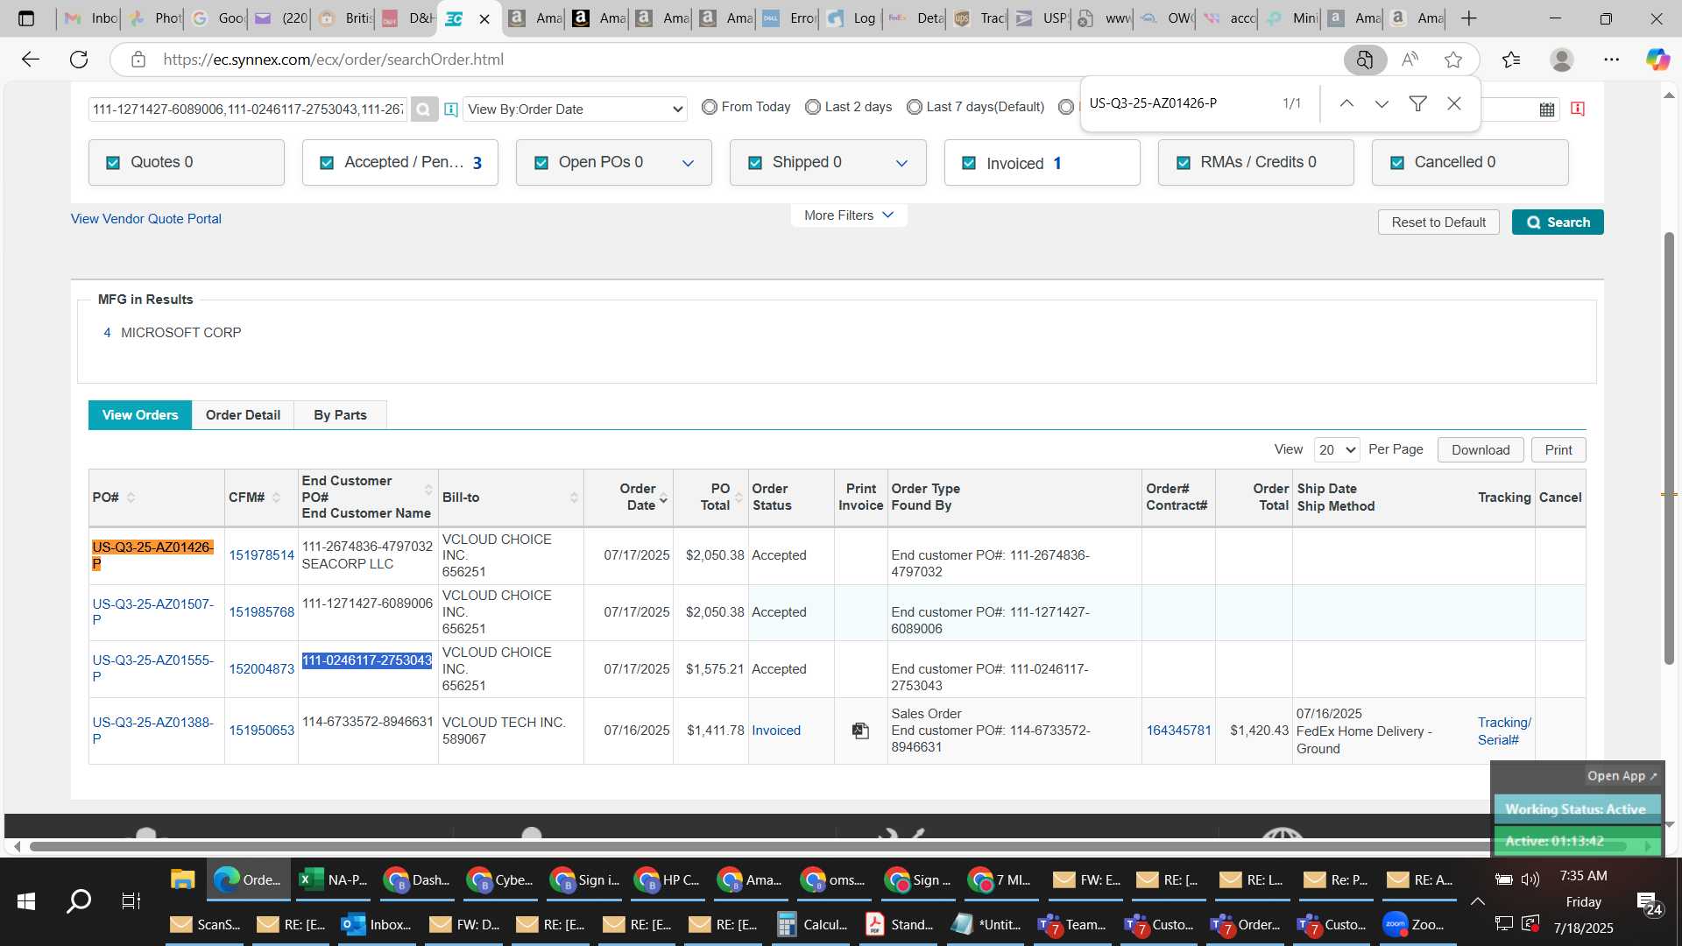Screen dimensions: 1682x946
Task: Open PO US-Q3-25-AZ01507-P link
Action: tap(153, 612)
